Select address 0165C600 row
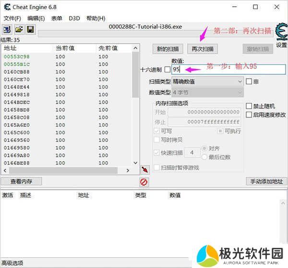Viewport: 288px width, 268px height. pyautogui.click(x=67, y=133)
